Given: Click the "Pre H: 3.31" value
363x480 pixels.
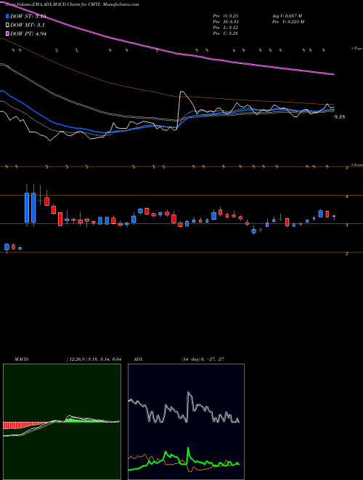Looking at the screenshot, I should [x=226, y=22].
